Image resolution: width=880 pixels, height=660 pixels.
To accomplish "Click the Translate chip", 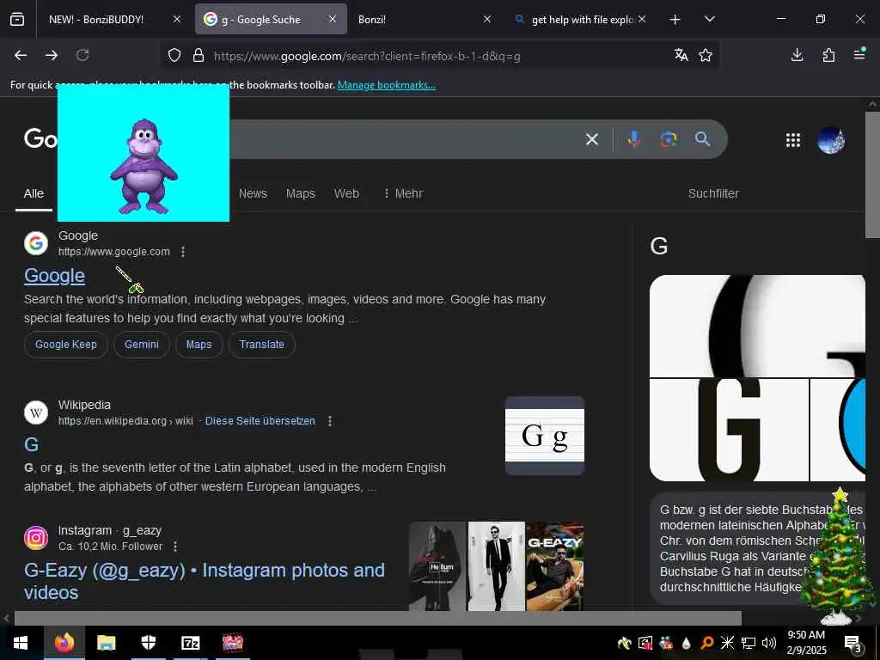I will (x=261, y=345).
